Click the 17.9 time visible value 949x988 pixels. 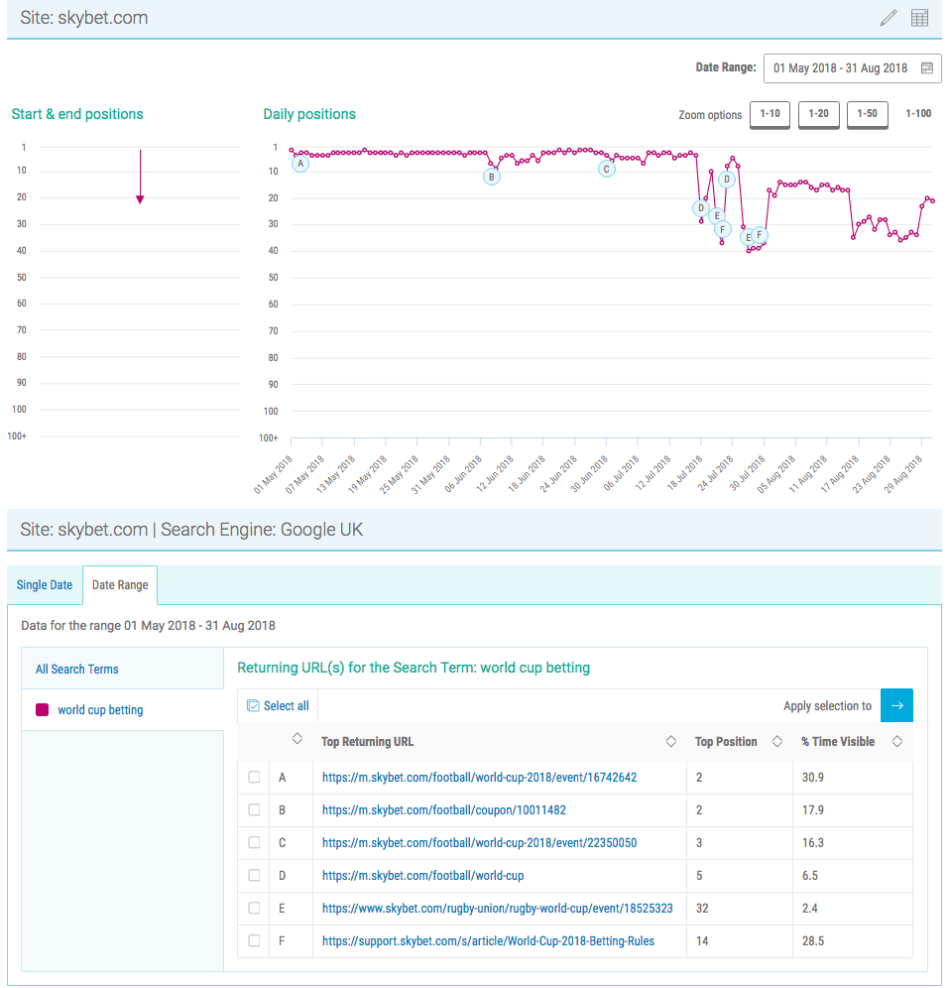click(x=812, y=810)
